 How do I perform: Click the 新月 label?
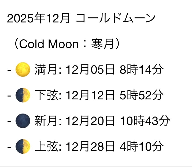46,121
